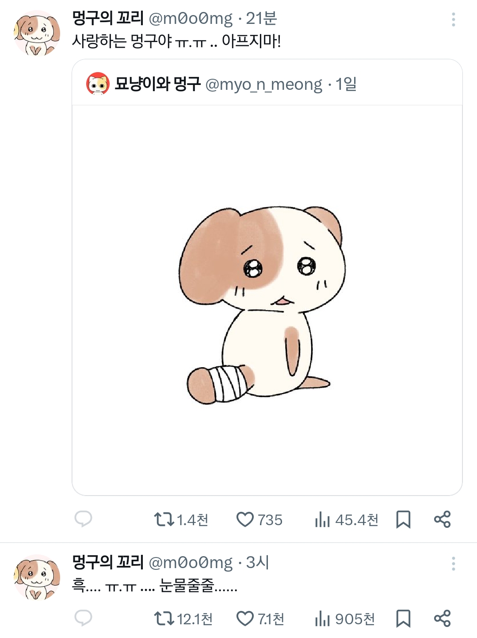Viewport: 477px width, 638px height.
Task: Share the 눈물줄줄 tweet
Action: click(x=442, y=619)
